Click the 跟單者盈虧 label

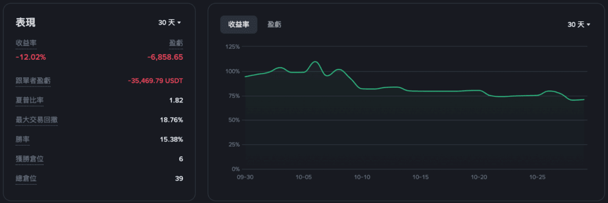33,81
